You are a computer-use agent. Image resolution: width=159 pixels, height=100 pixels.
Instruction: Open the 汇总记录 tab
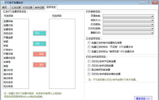click(x=16, y=7)
